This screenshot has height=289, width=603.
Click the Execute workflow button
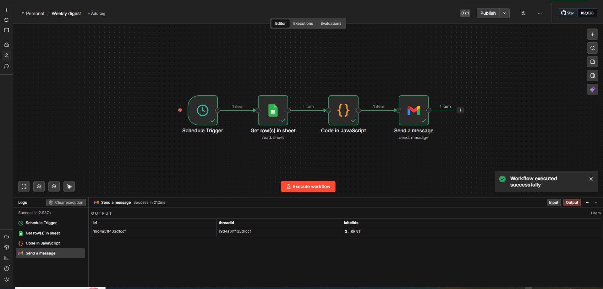[308, 186]
